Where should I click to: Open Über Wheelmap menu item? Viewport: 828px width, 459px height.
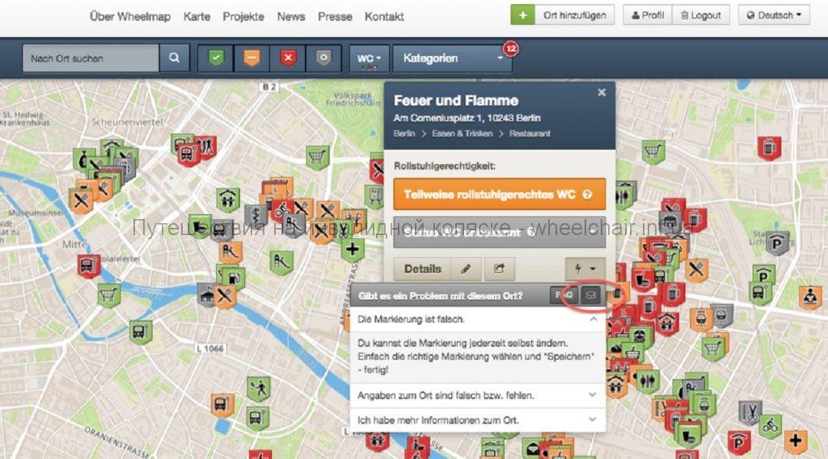130,16
